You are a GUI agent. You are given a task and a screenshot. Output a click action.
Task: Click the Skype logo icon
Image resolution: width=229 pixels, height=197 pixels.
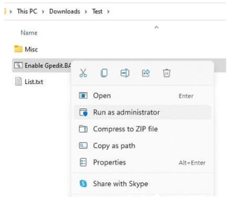[83, 183]
